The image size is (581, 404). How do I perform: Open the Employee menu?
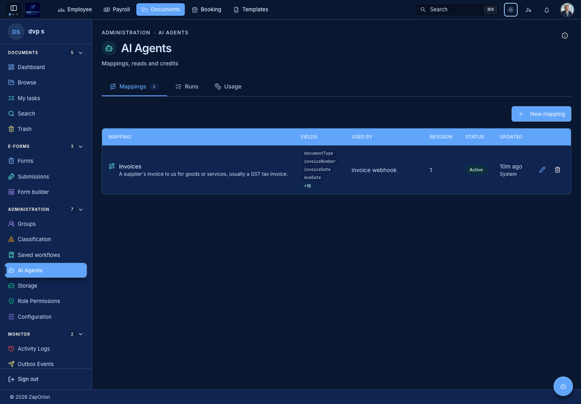pos(75,10)
